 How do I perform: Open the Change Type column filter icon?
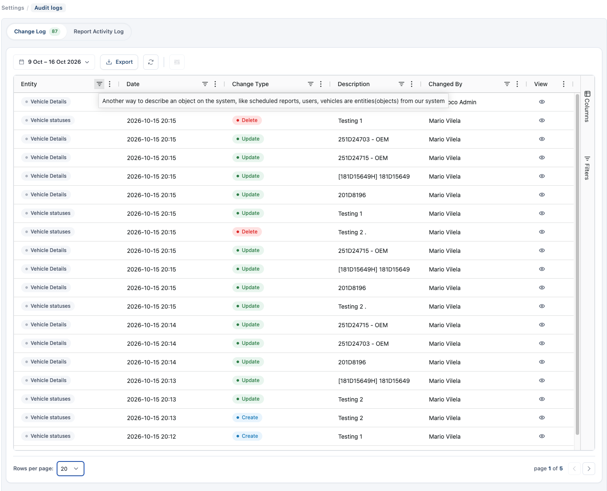(310, 84)
